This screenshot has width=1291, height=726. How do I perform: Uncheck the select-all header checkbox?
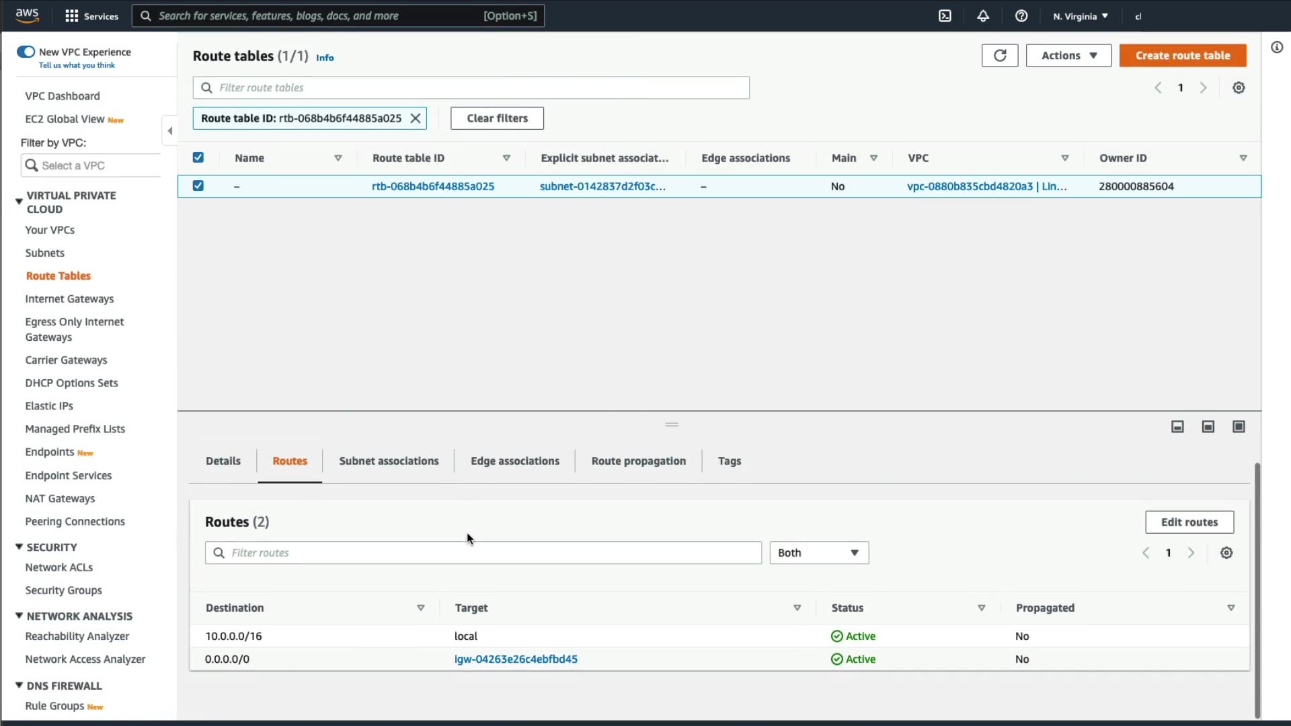(x=198, y=158)
